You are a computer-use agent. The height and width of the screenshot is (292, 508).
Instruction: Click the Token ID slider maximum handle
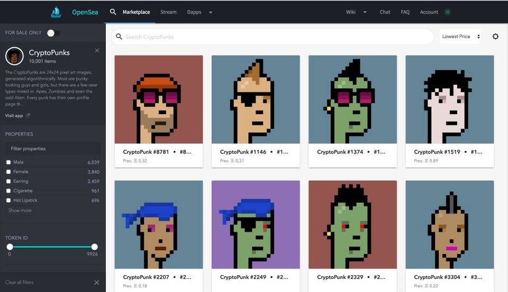click(x=94, y=247)
